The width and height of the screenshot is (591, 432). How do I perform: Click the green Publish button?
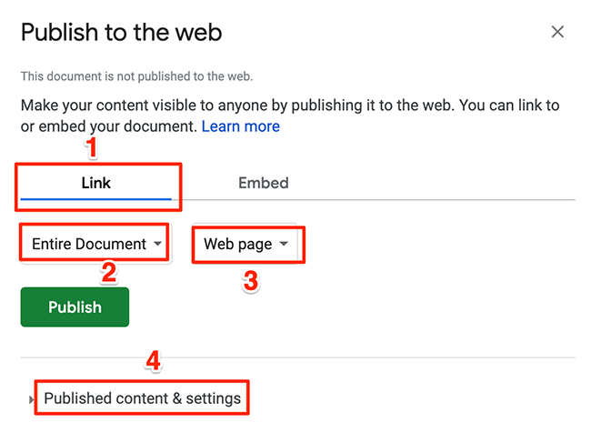(x=75, y=307)
